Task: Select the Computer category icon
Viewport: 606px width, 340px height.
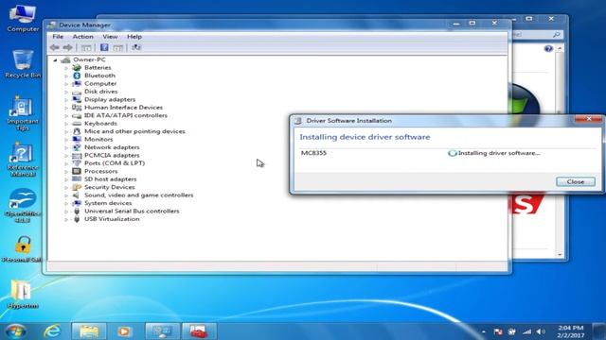Action: (x=77, y=84)
